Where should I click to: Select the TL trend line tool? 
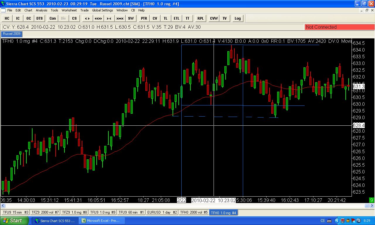pyautogui.click(x=166, y=18)
